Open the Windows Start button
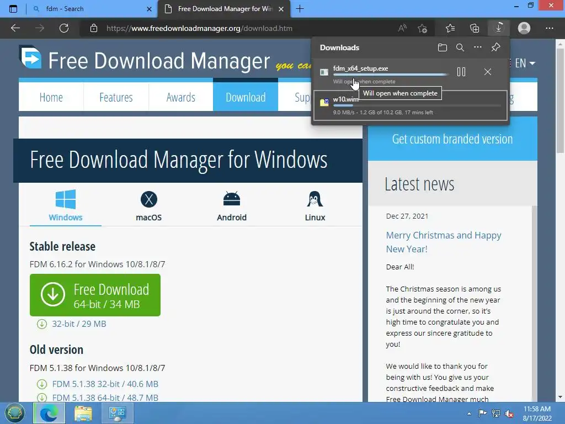The height and width of the screenshot is (424, 565). (14, 413)
